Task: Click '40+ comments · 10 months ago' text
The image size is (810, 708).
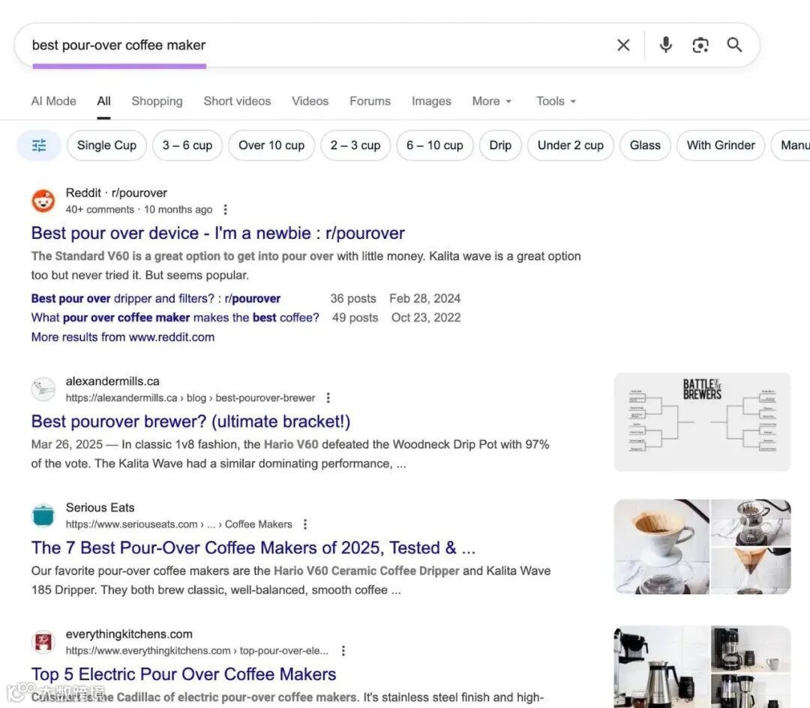Action: coord(139,210)
